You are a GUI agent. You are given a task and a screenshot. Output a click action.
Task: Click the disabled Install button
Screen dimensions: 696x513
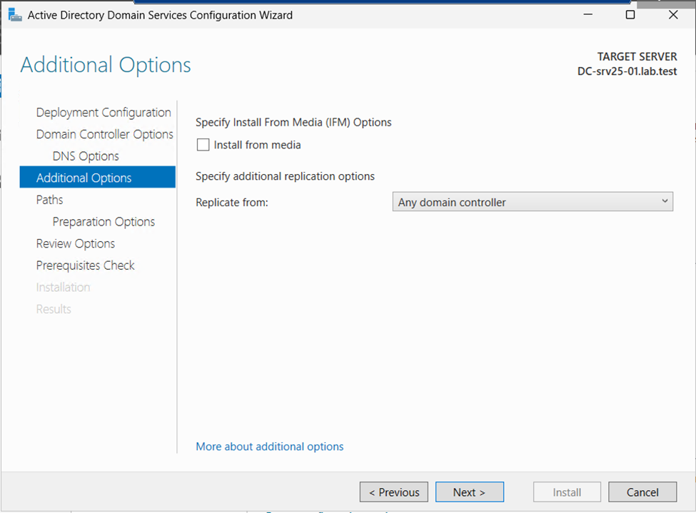coord(567,492)
